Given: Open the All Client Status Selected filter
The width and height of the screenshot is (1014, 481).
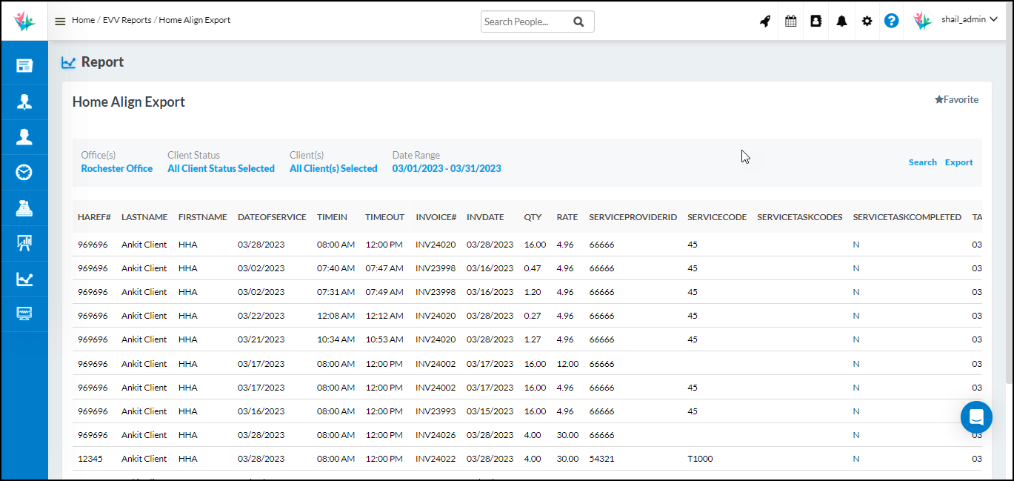Looking at the screenshot, I should pyautogui.click(x=221, y=169).
